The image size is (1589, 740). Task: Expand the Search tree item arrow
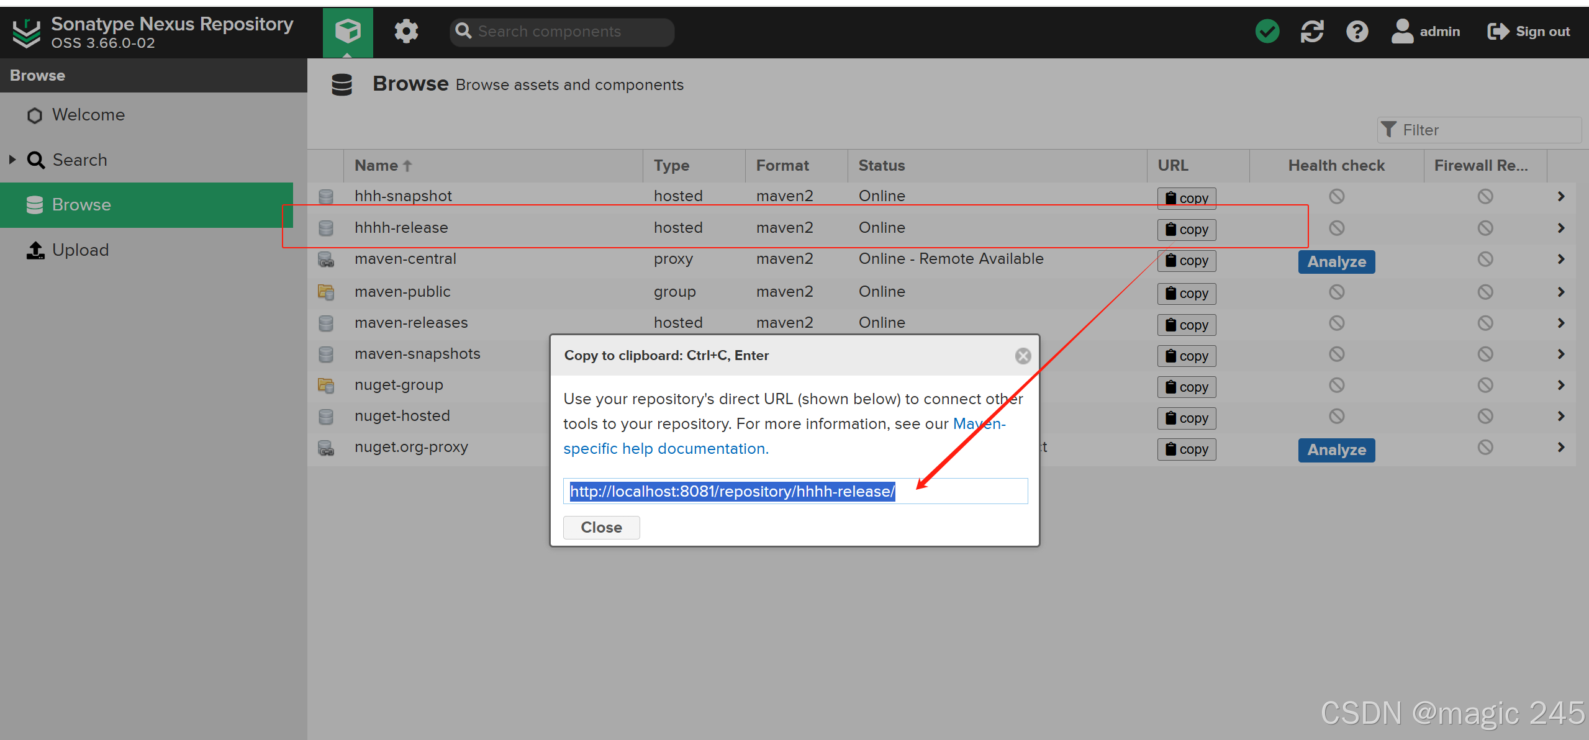pyautogui.click(x=12, y=160)
